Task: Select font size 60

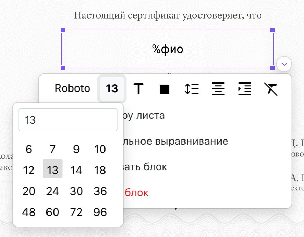Action: tap(52, 212)
